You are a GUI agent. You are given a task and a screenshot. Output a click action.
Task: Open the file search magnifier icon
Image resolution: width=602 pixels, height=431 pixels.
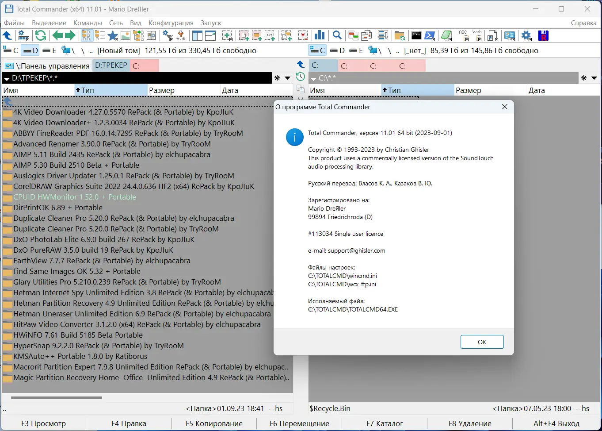pos(337,35)
